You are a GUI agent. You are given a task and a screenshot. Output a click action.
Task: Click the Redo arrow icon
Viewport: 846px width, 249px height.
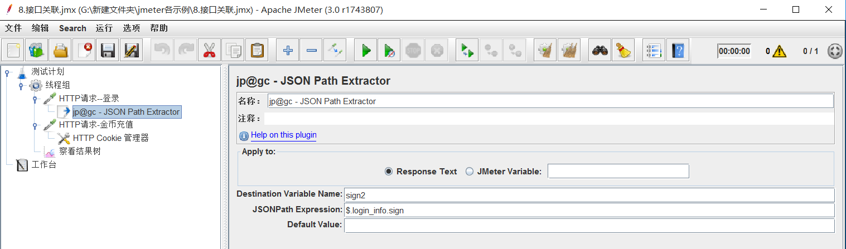(185, 51)
